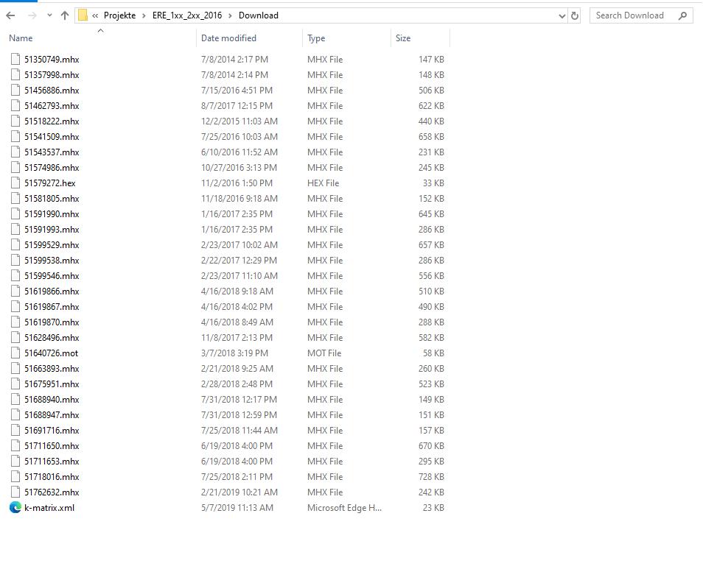Select file icon of 51357998.mhx
This screenshot has height=583, width=703.
15,75
